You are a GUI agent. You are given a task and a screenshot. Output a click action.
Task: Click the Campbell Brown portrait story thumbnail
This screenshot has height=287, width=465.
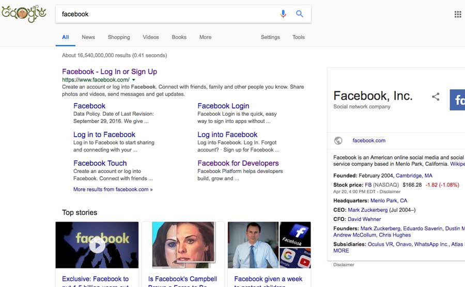coord(183,245)
